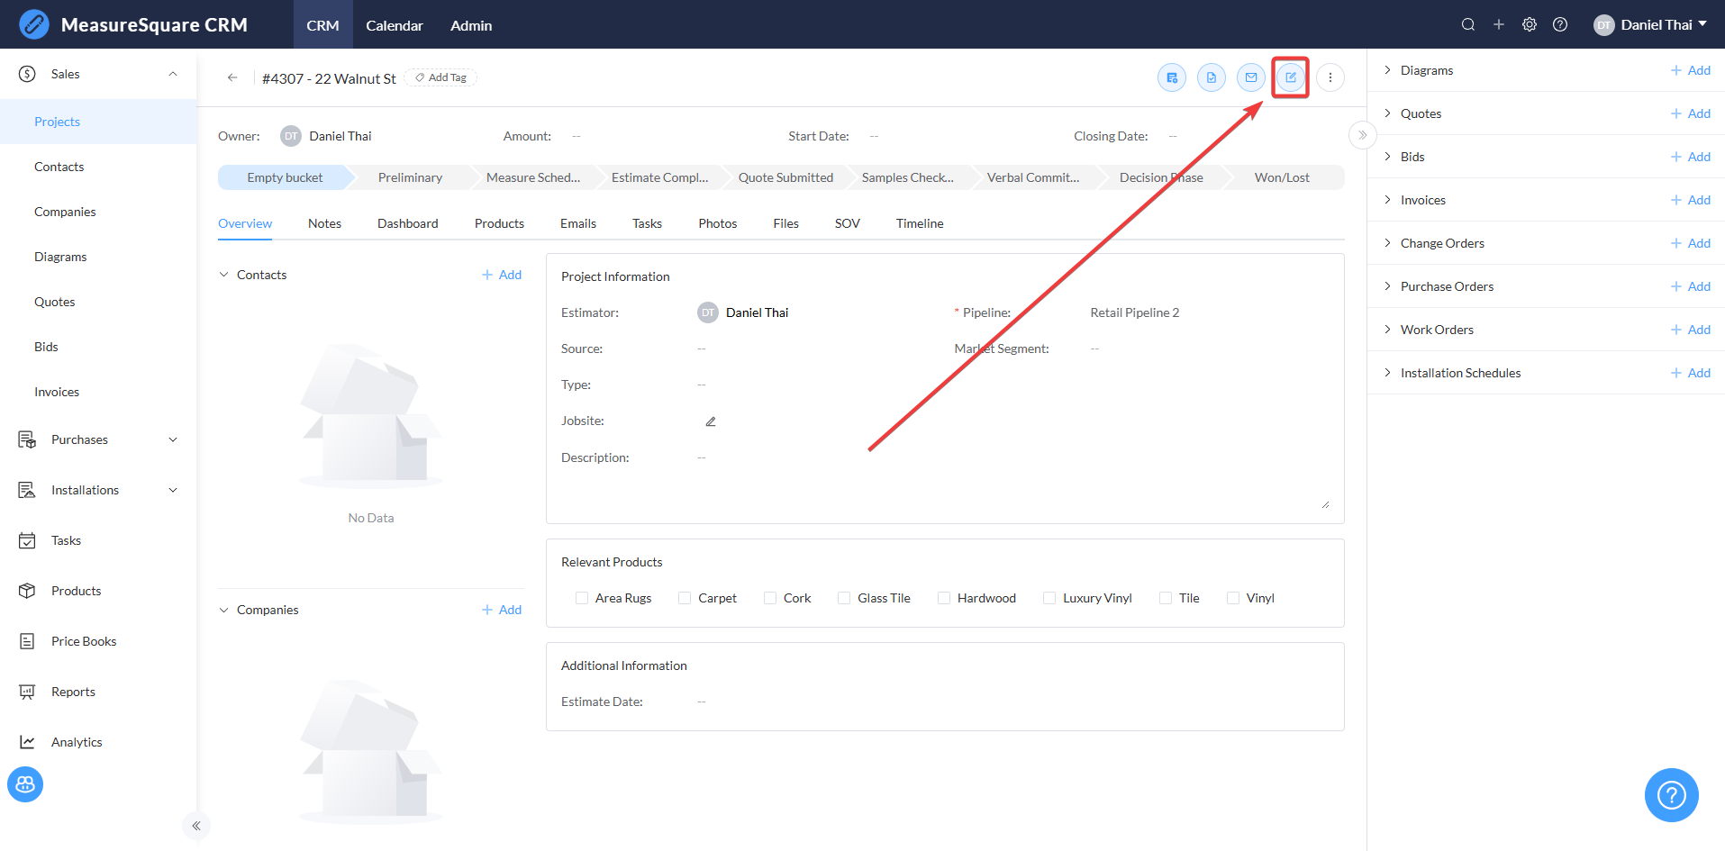The width and height of the screenshot is (1725, 851).
Task: Open Calendar in top navigation
Action: (x=395, y=25)
